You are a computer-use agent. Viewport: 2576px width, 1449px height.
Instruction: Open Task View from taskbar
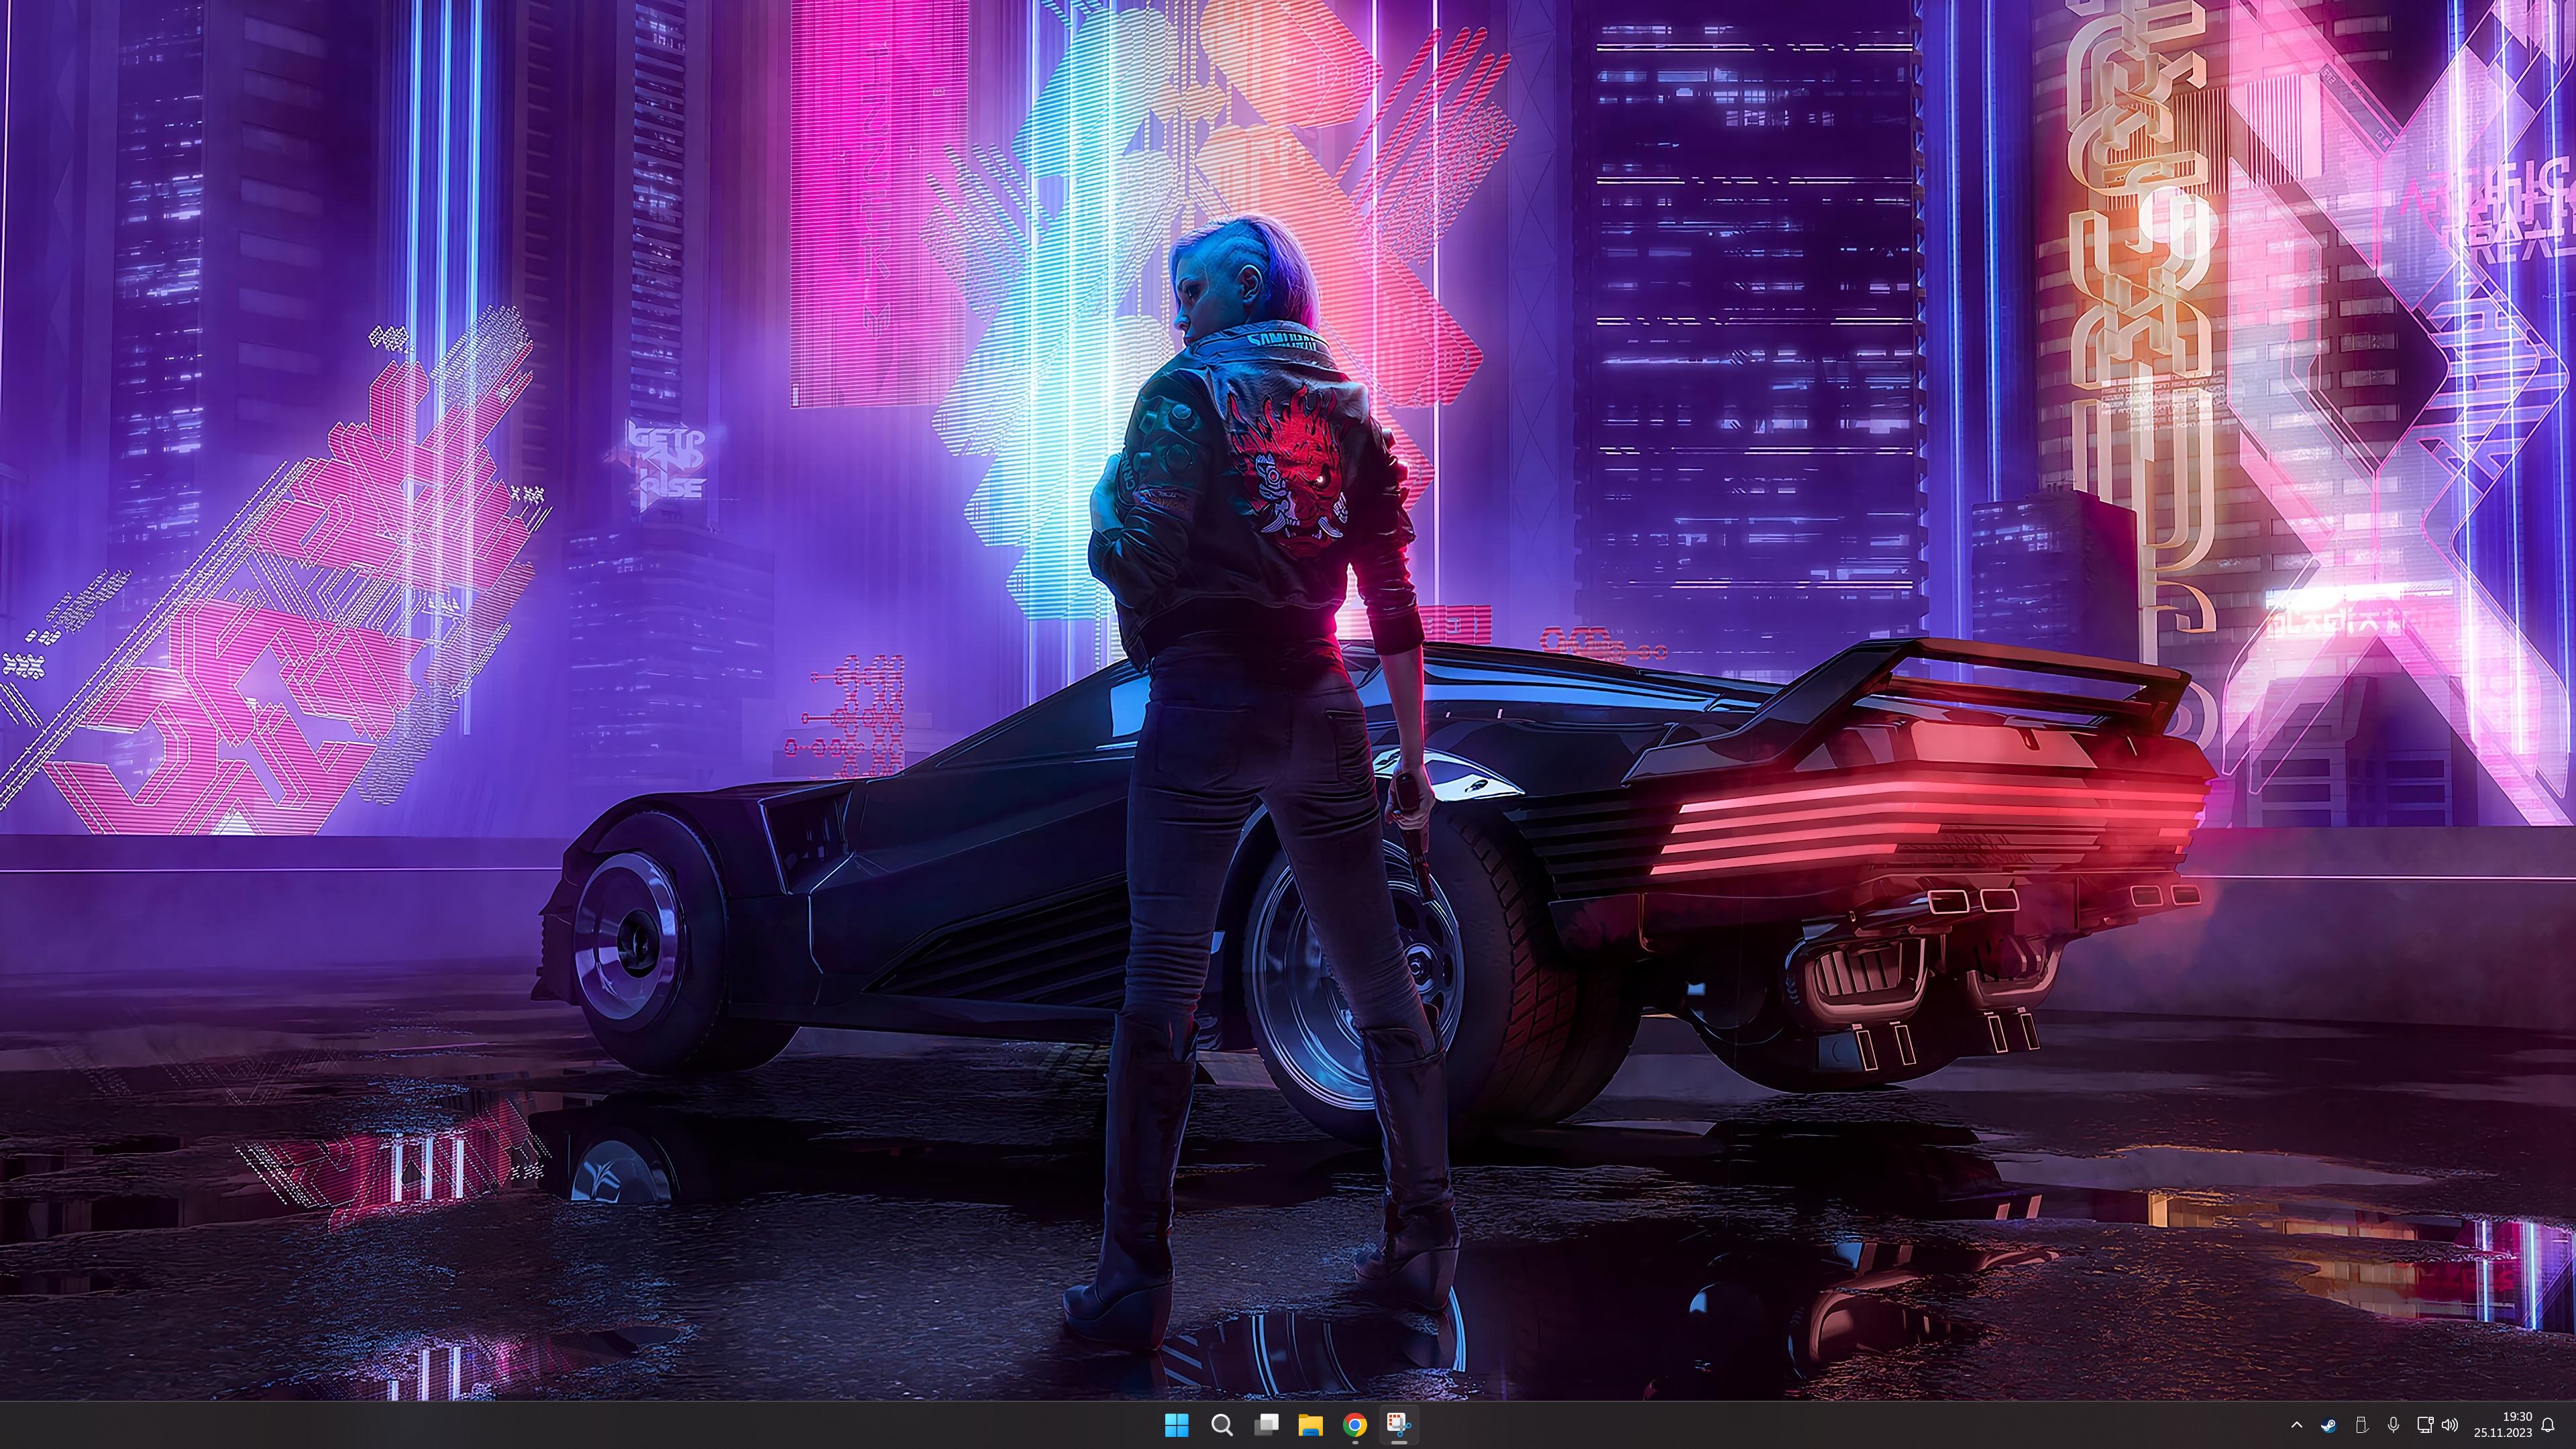coord(1266,1425)
